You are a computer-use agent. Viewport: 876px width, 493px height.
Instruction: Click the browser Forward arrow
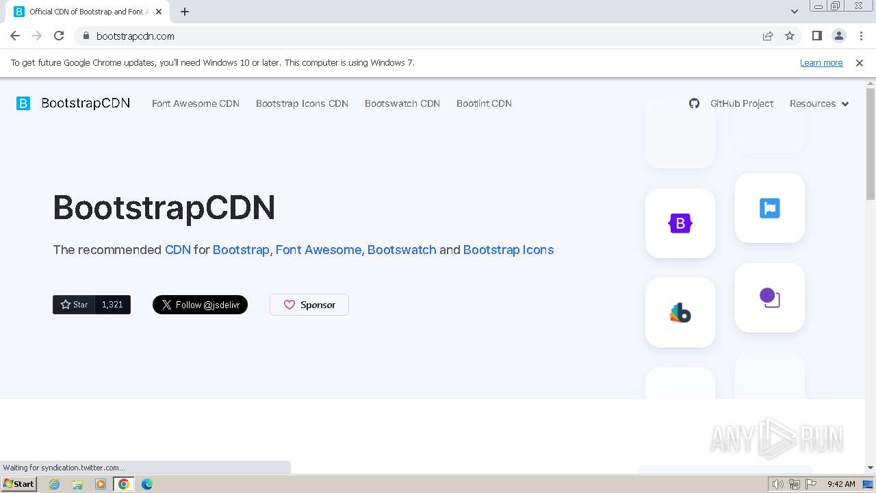coord(37,36)
